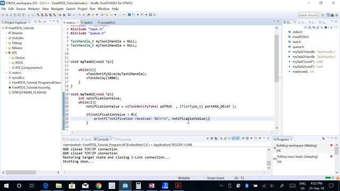340x191 pixels.
Task: Expand the RTOS folder under RTE
Action: (10, 63)
